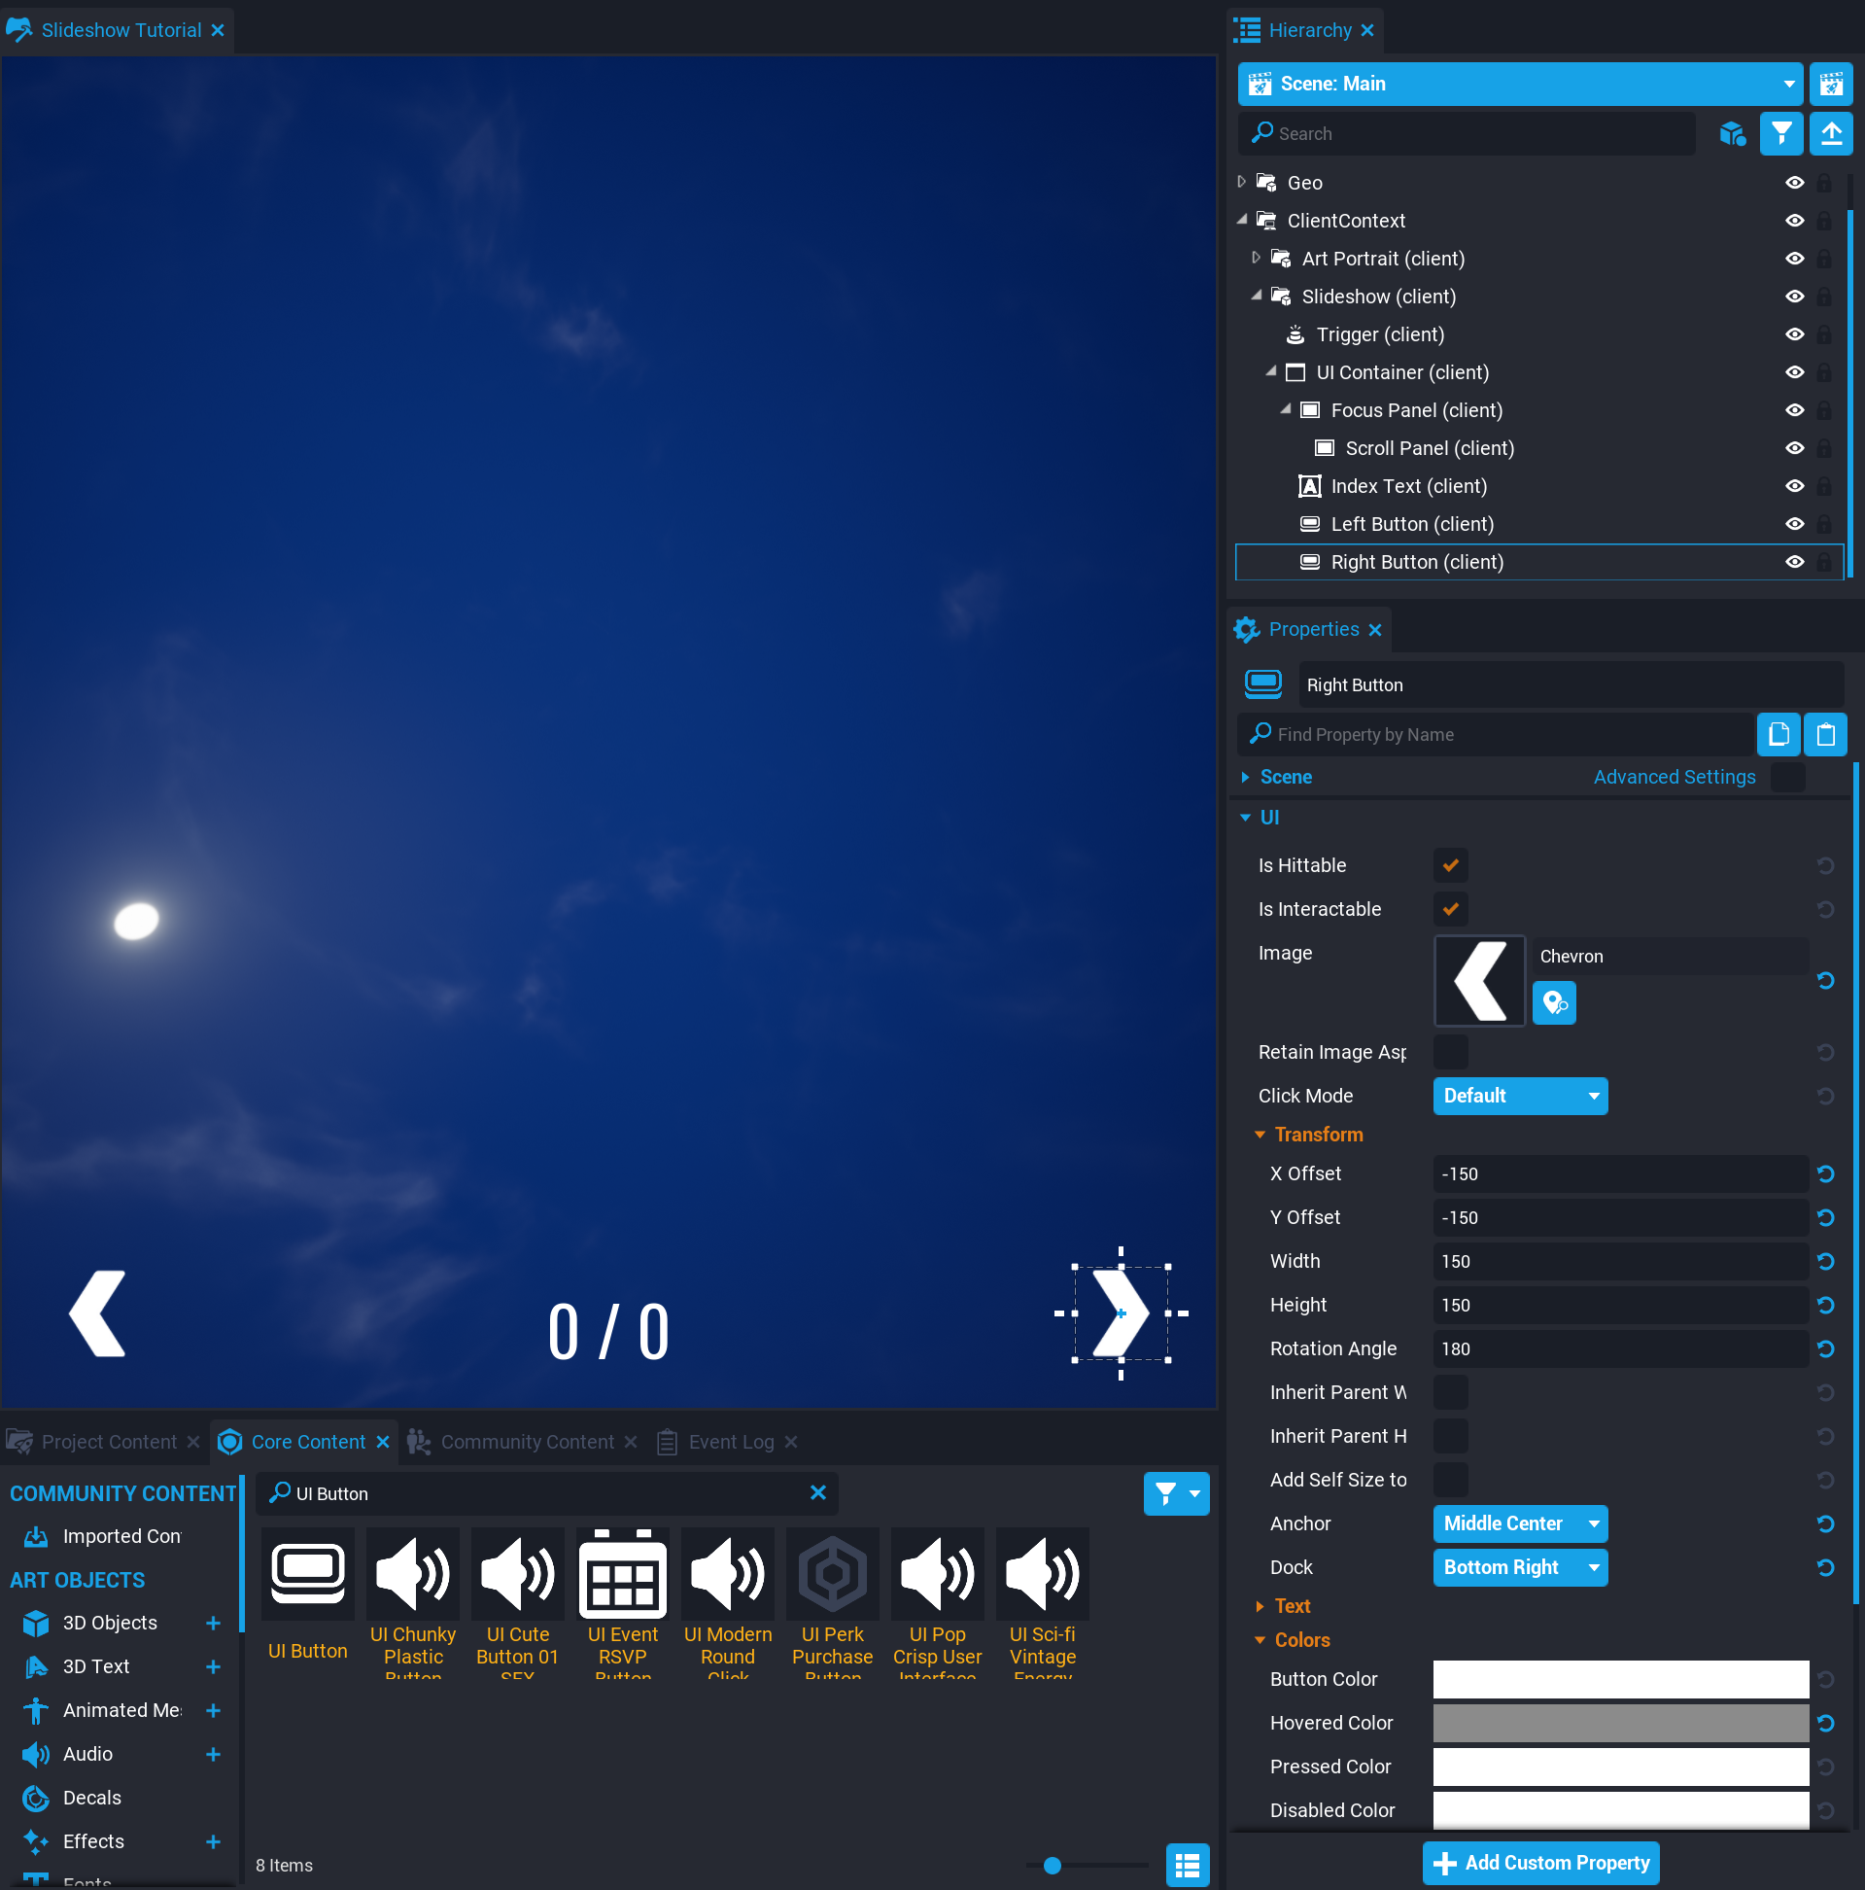1865x1890 pixels.
Task: Hide the Index Text (client) object
Action: (1794, 486)
